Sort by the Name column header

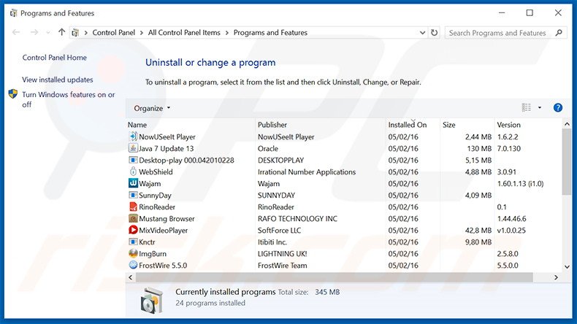[x=191, y=125]
